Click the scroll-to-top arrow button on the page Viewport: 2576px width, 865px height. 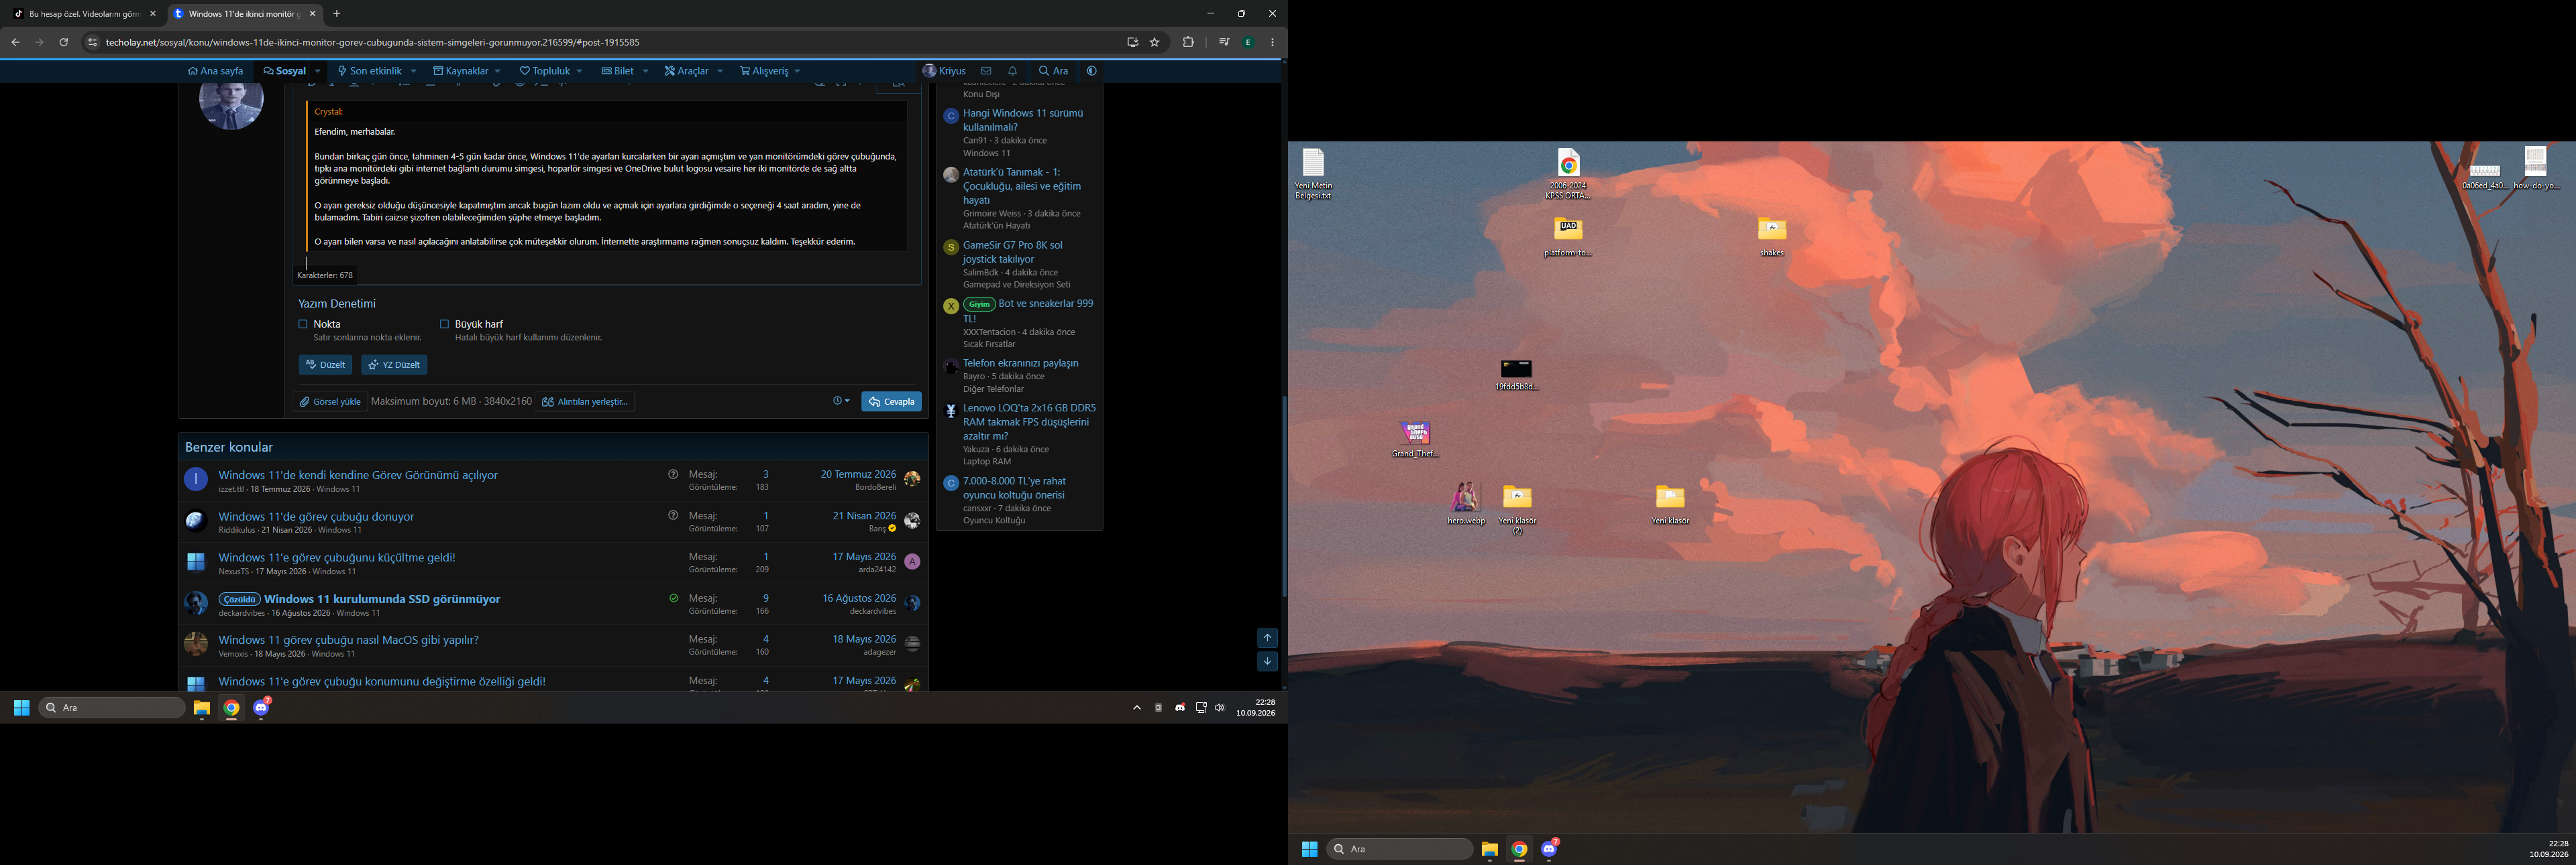click(1267, 637)
